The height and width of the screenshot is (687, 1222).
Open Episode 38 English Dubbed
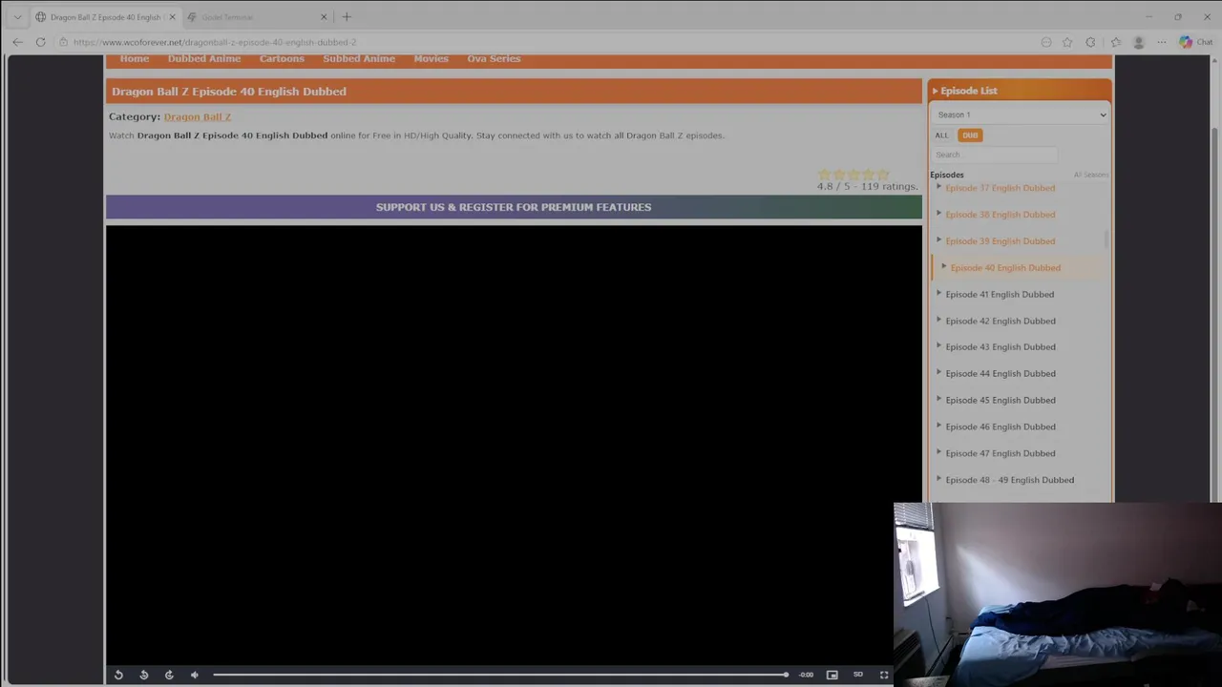pyautogui.click(x=1000, y=215)
